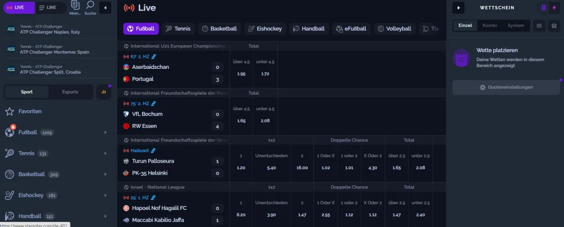Select Volleyball filter in Live bar
The image size is (564, 227).
tap(394, 29)
